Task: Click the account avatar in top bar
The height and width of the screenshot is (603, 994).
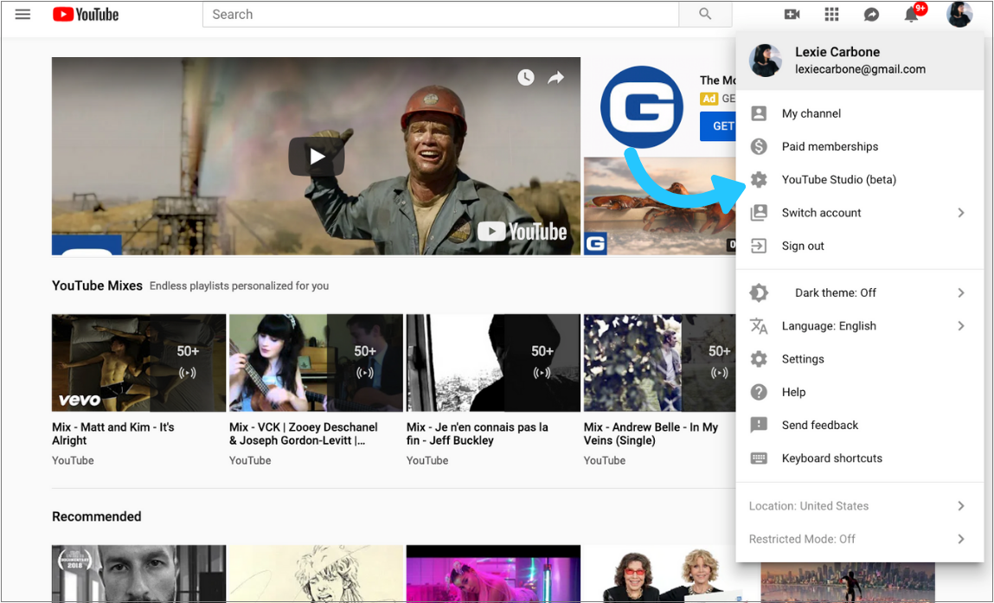Action: click(959, 14)
